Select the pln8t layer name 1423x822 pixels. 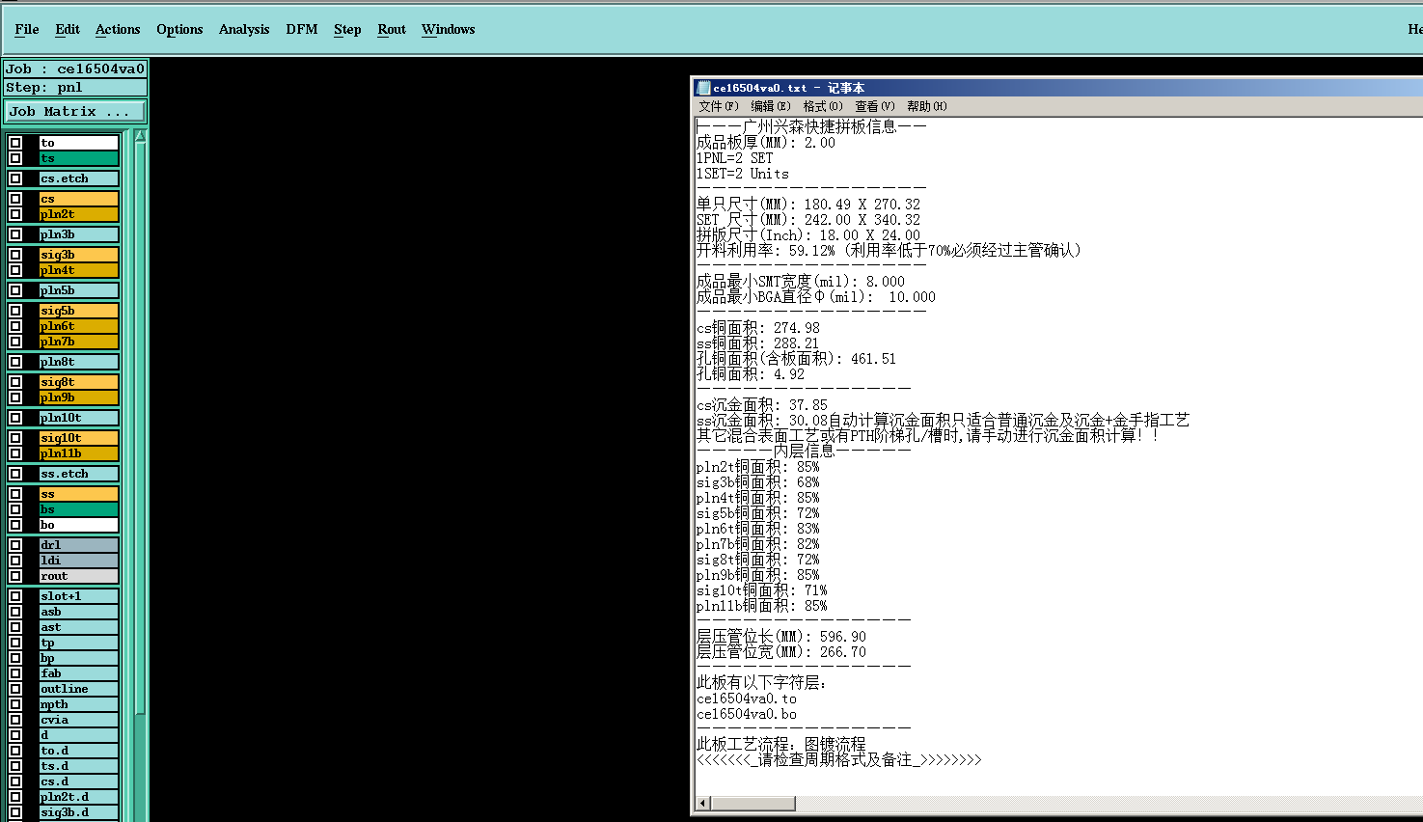tap(78, 362)
